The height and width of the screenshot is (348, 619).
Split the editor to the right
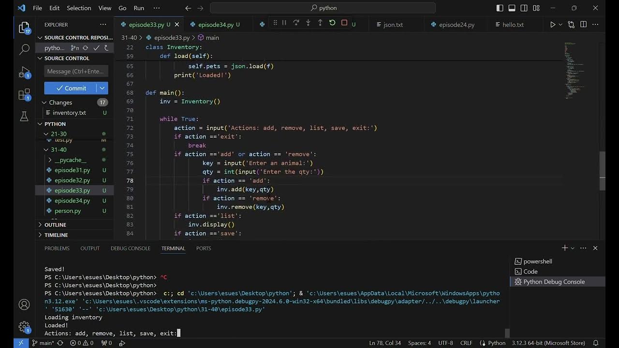(x=583, y=25)
